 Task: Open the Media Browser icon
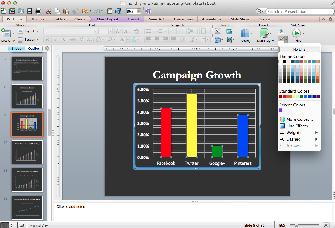(x=118, y=11)
